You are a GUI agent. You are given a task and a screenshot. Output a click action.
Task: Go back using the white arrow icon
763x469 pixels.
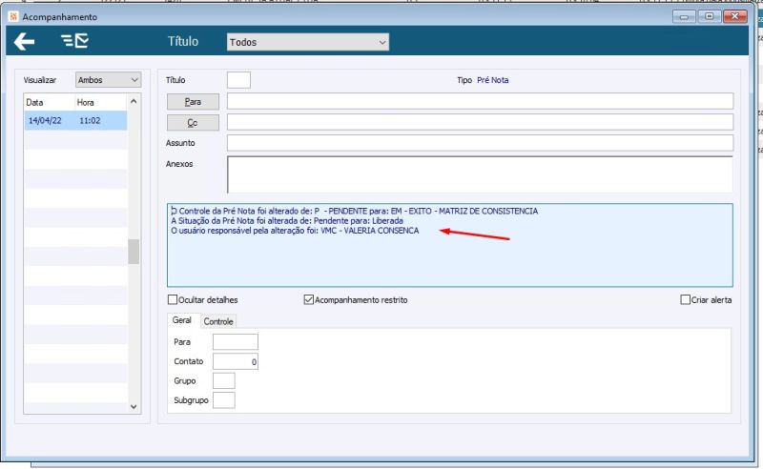click(x=25, y=41)
